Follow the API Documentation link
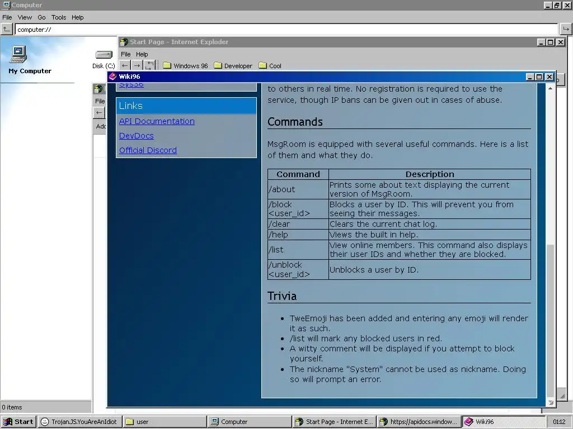 (x=157, y=121)
